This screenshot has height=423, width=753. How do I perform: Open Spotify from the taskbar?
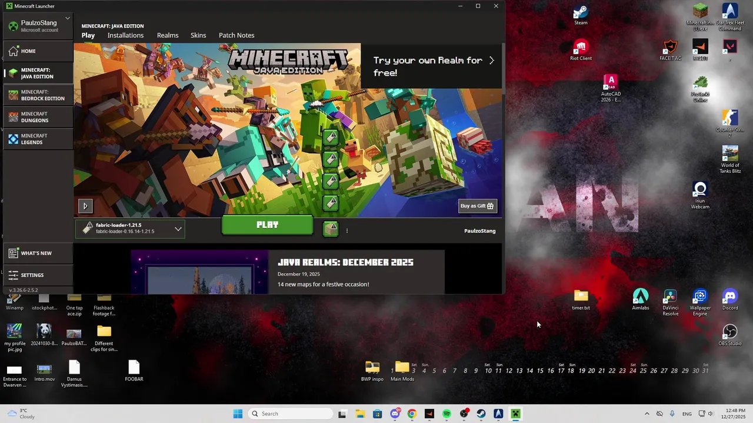click(447, 414)
